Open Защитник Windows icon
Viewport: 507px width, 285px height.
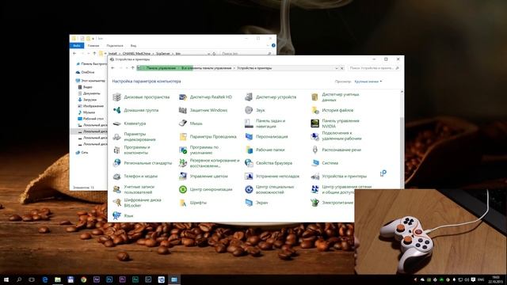click(x=183, y=110)
